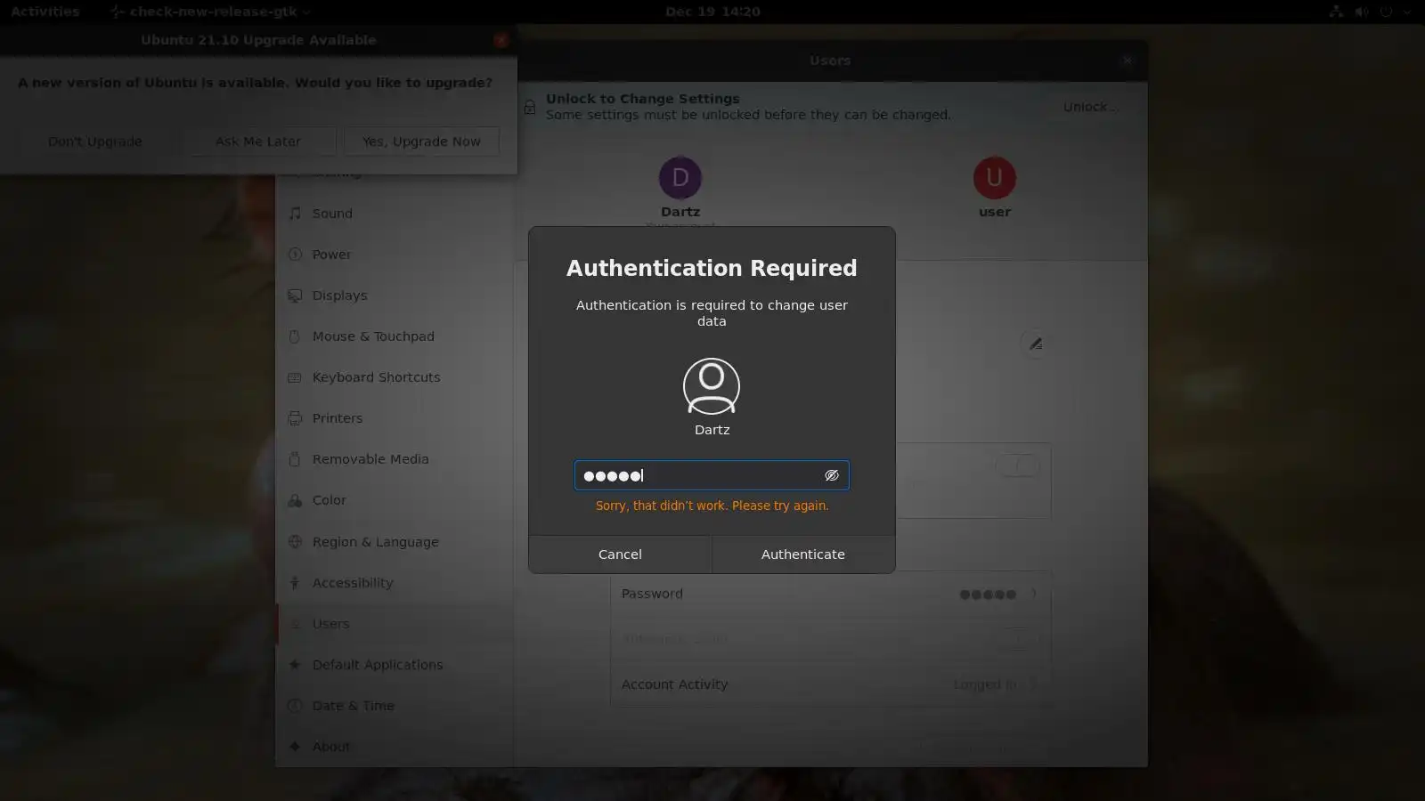Focus the password input field
This screenshot has height=801, width=1425.
tap(711, 475)
